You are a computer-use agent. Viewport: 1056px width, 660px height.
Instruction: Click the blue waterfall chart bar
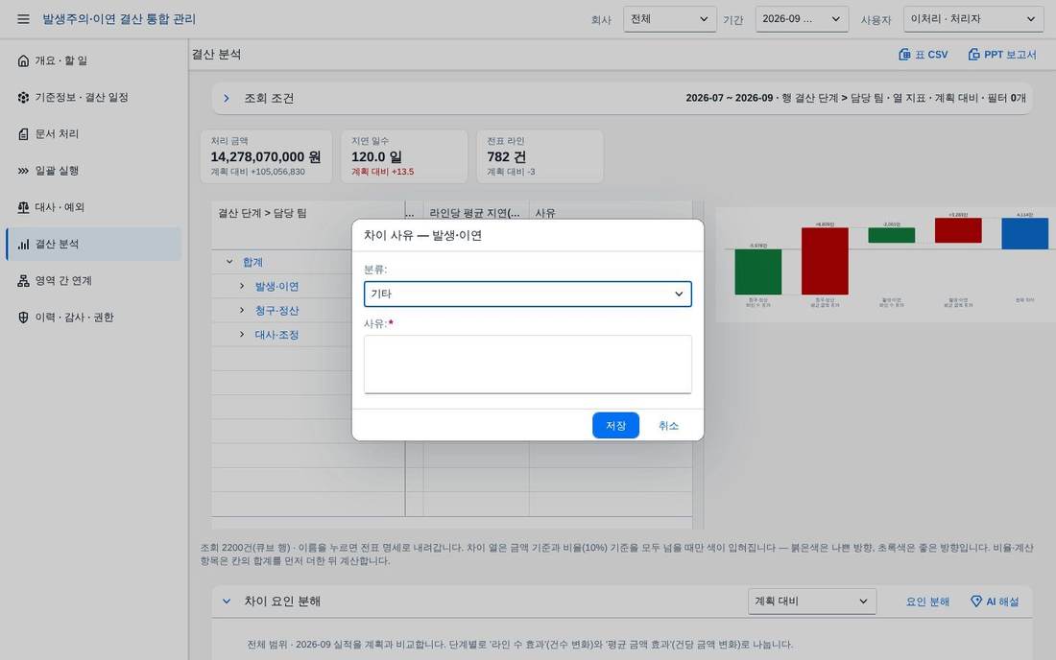(1024, 233)
